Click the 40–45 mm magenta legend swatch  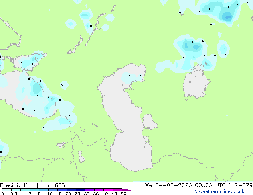pyautogui.click(x=108, y=190)
